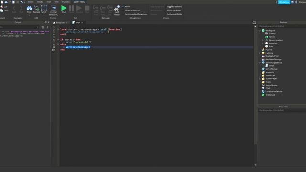Open the HOME ribbon tab
The height and width of the screenshot is (172, 306).
(x=31, y=2)
